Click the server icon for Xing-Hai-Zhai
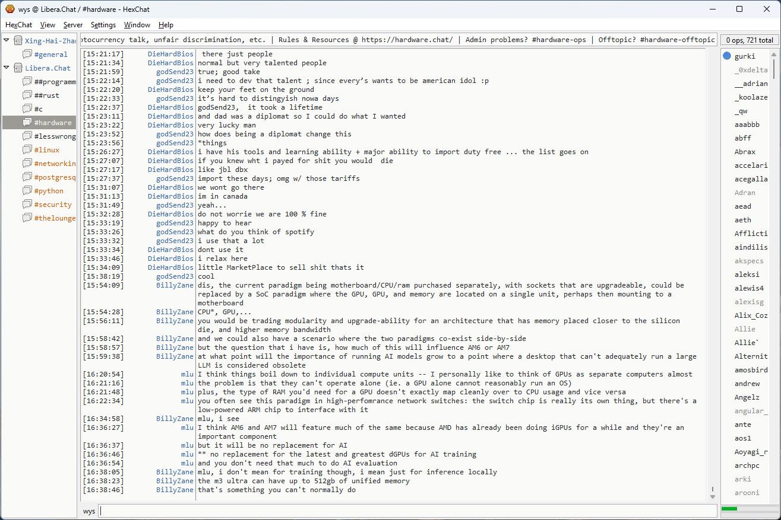This screenshot has width=781, height=520. click(18, 41)
